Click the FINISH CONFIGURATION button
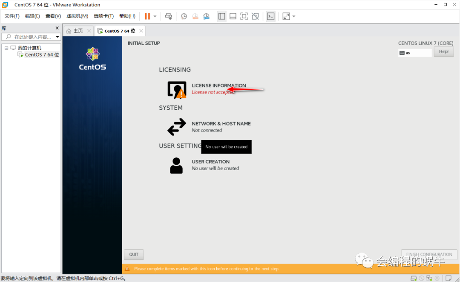Viewport: 460px width, 282px height. point(429,254)
